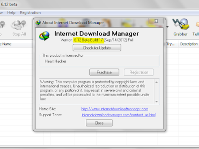Viewport: 199px width, 149px height.
Task: Click the Description column header
Action: click(x=189, y=44)
